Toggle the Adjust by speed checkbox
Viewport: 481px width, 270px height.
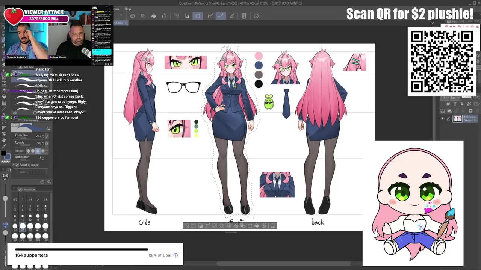17,165
